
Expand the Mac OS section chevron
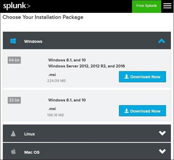[162, 151]
